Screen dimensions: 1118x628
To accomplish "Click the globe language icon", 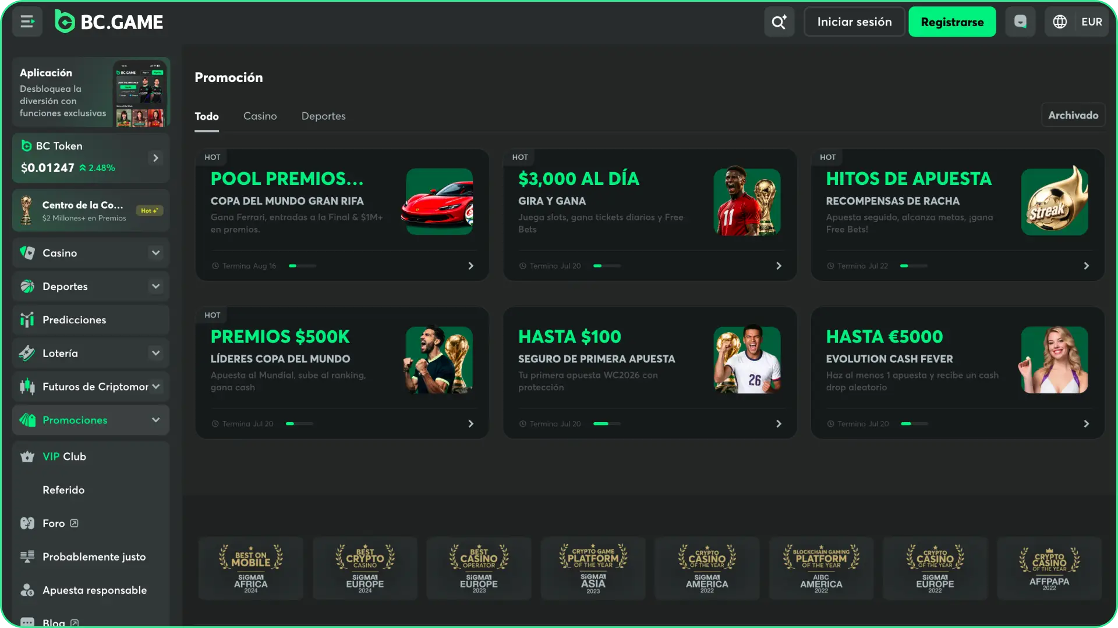I will click(1060, 22).
